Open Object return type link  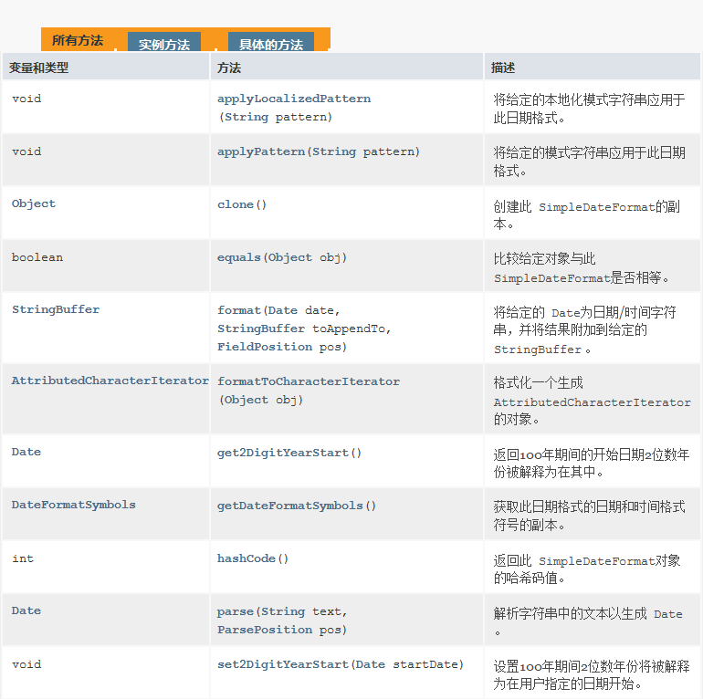coord(34,203)
